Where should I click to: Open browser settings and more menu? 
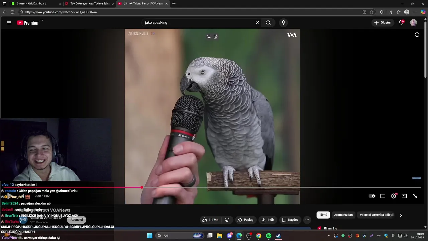coord(415,12)
